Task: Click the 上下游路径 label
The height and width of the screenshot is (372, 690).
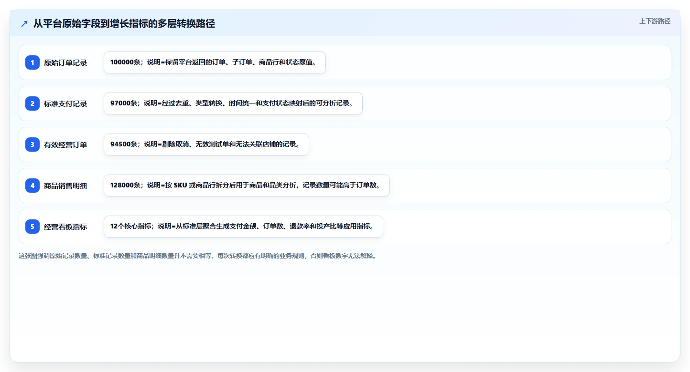Action: [655, 21]
